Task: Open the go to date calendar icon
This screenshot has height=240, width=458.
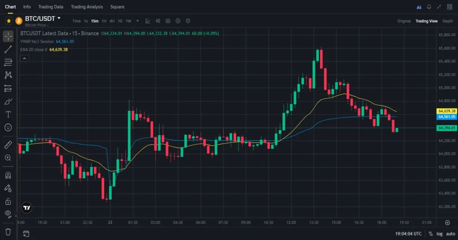Action: (26, 234)
